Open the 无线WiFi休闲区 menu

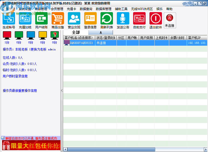142,9
